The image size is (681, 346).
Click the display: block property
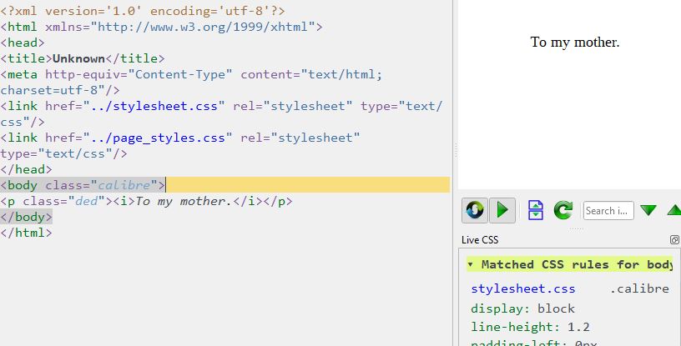point(523,308)
